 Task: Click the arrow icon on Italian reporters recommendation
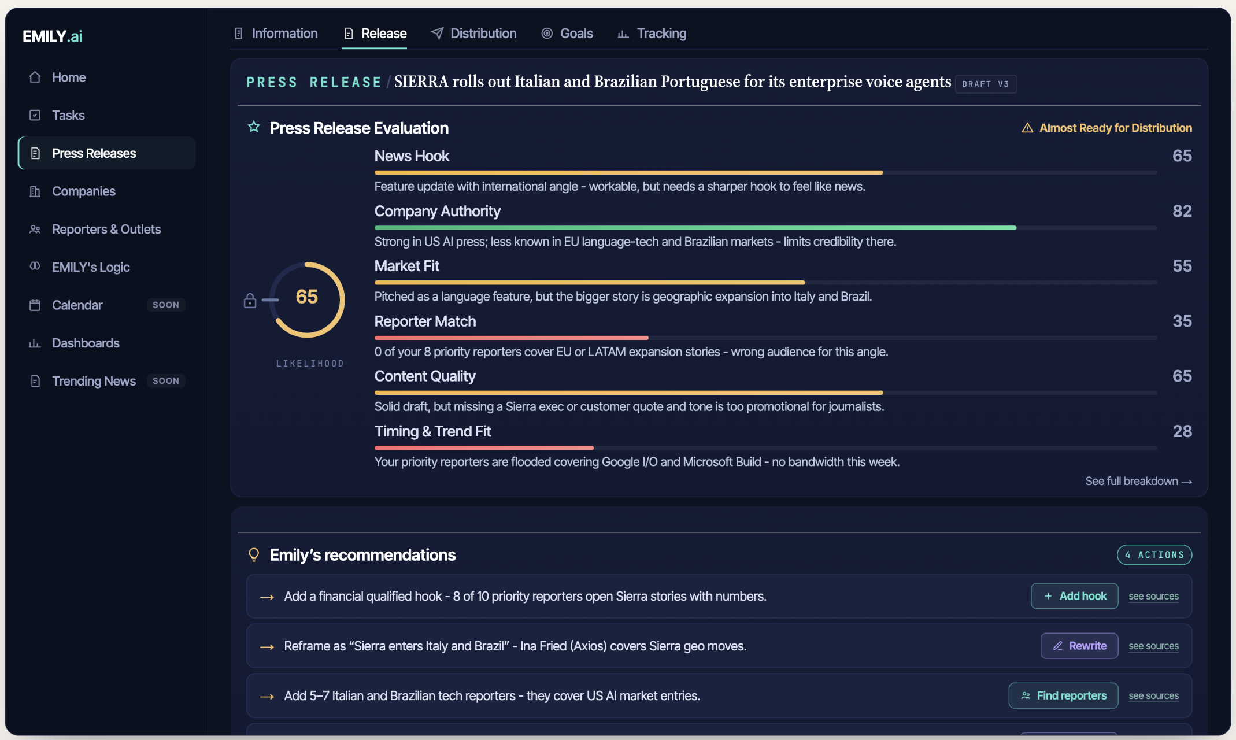pyautogui.click(x=267, y=697)
